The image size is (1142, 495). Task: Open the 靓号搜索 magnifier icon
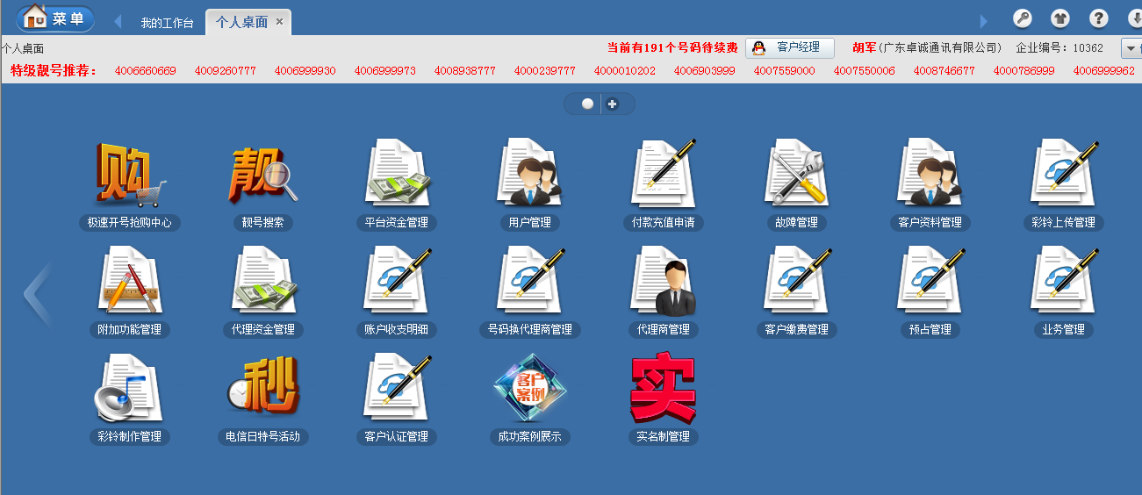[263, 176]
